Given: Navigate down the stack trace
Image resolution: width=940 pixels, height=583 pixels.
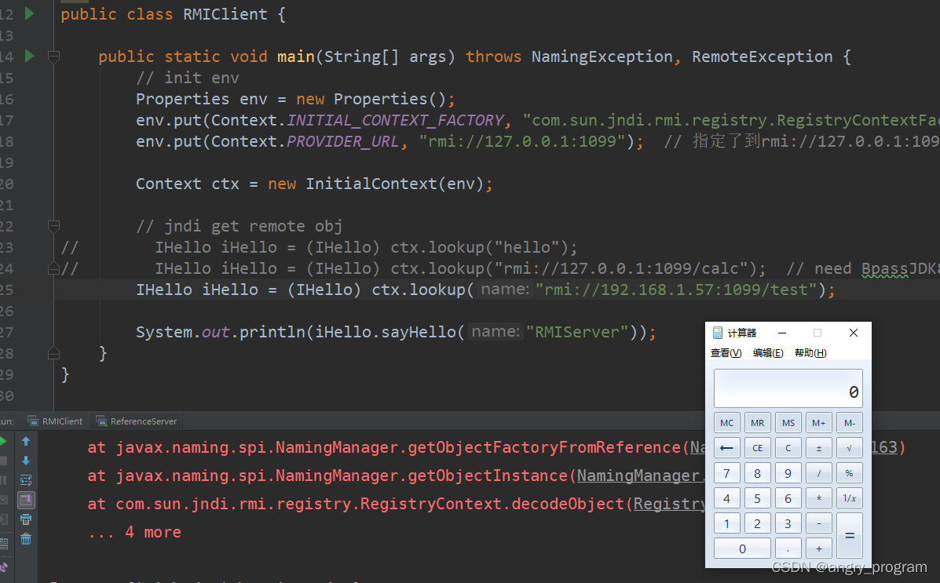Looking at the screenshot, I should pos(26,461).
